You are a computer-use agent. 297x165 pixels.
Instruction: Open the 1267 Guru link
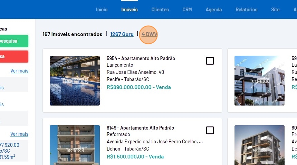tap(122, 34)
